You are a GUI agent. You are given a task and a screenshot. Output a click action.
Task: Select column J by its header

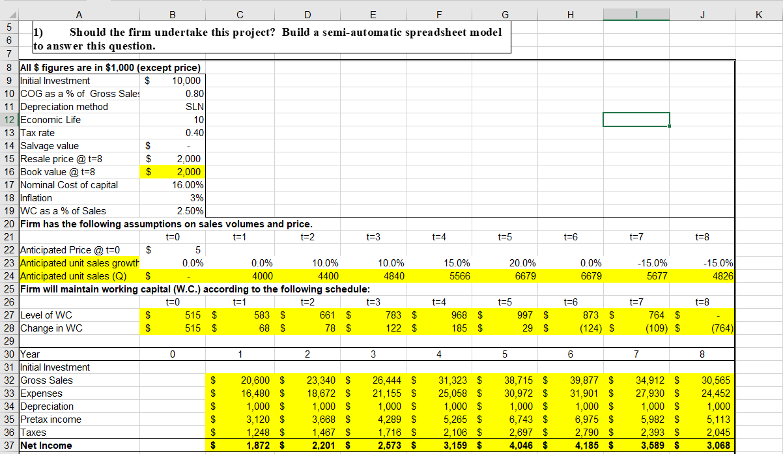[x=702, y=12]
